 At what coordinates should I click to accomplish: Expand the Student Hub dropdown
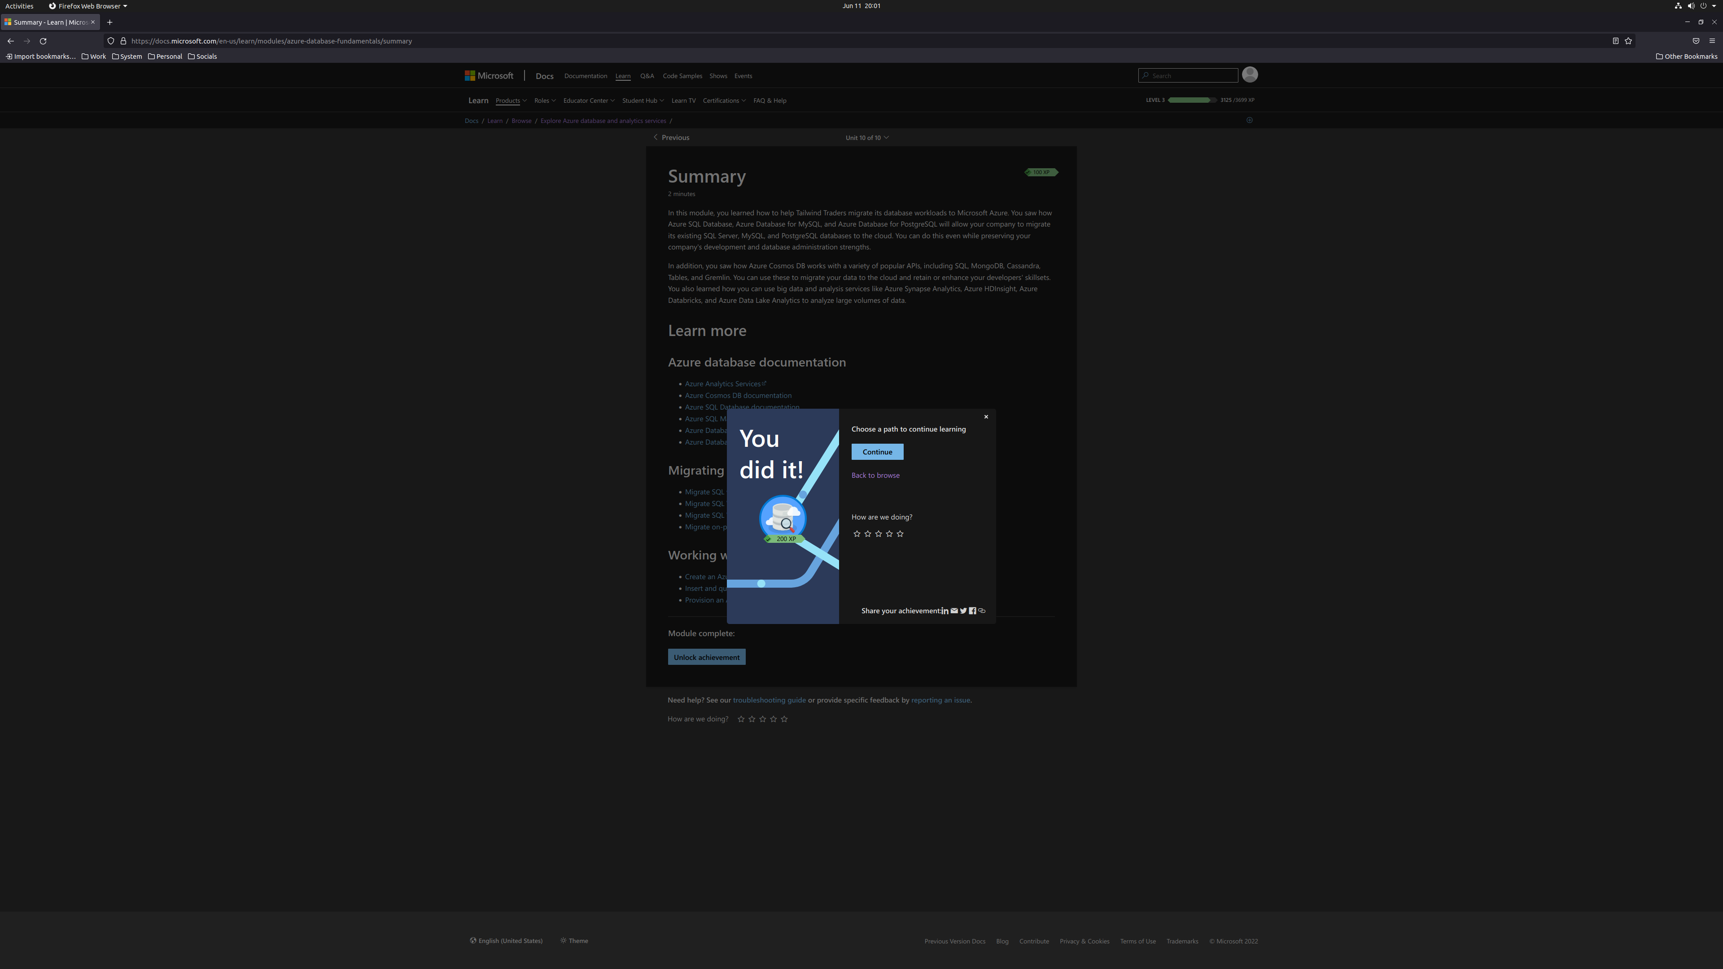(643, 100)
